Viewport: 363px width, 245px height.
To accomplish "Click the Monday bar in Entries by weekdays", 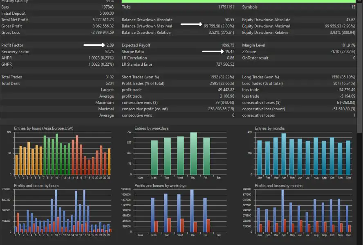I will click(x=154, y=157).
